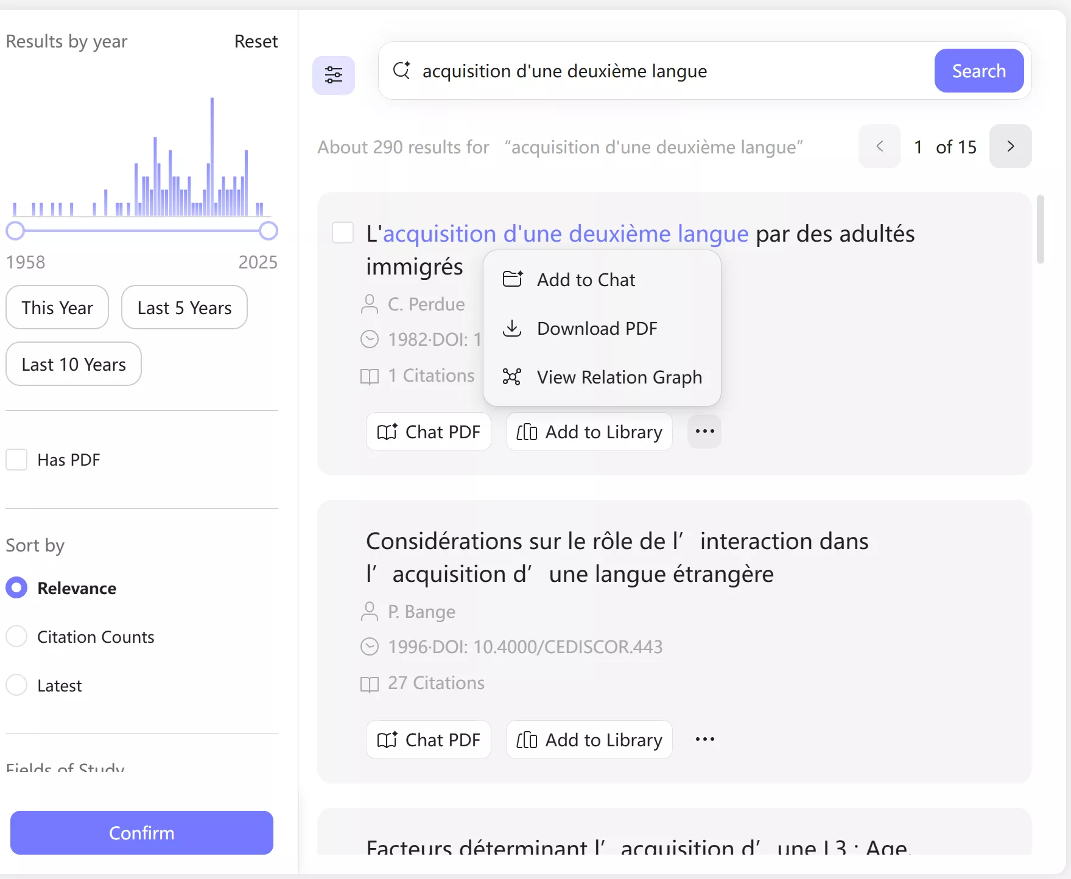Click the Add to Library icon on Perdue paper
This screenshot has height=879, width=1071.
(x=527, y=432)
